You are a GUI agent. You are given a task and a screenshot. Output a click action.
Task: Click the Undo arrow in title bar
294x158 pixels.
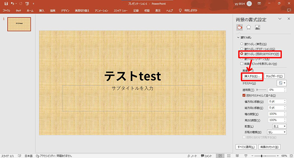(13, 3)
